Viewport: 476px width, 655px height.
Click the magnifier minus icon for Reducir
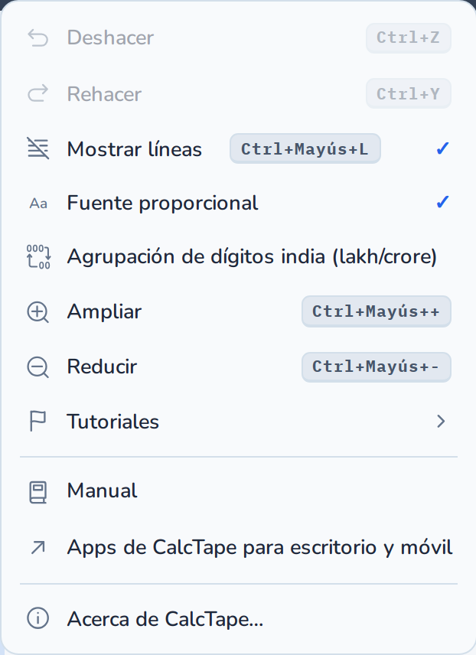[x=38, y=367]
